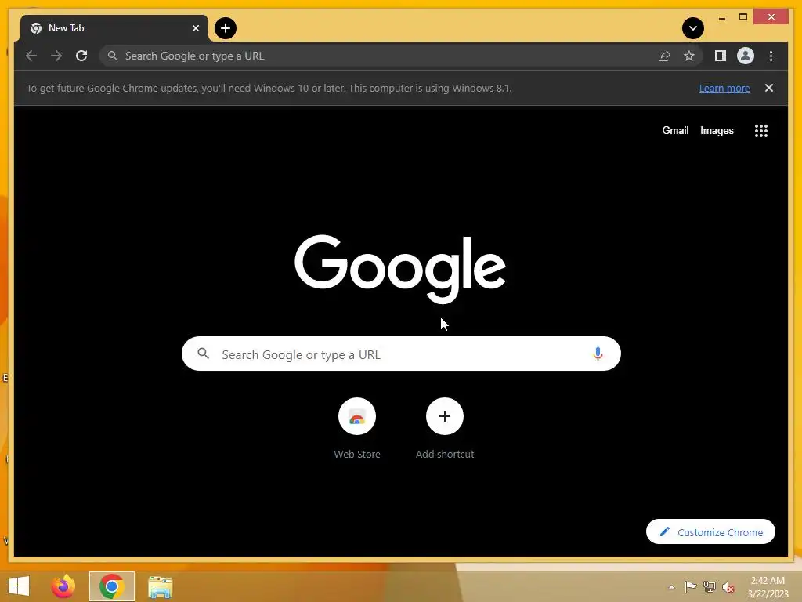
Task: Dismiss the Windows update notice bar
Action: click(x=769, y=88)
